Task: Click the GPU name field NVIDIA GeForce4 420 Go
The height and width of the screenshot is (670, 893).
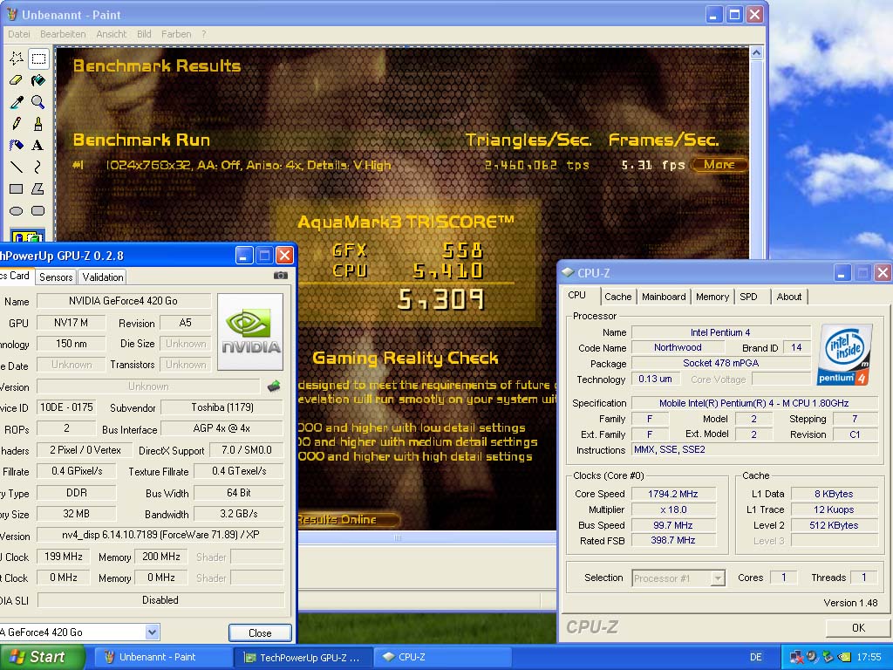Action: [124, 301]
